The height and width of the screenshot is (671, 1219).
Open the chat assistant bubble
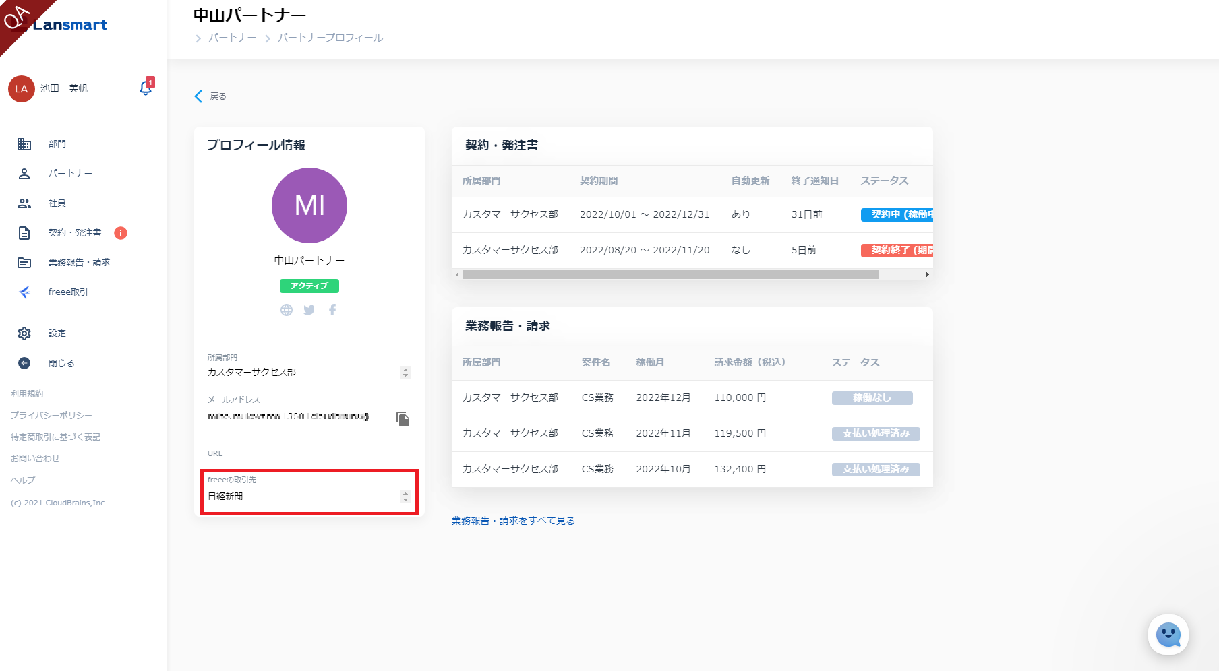(1168, 635)
